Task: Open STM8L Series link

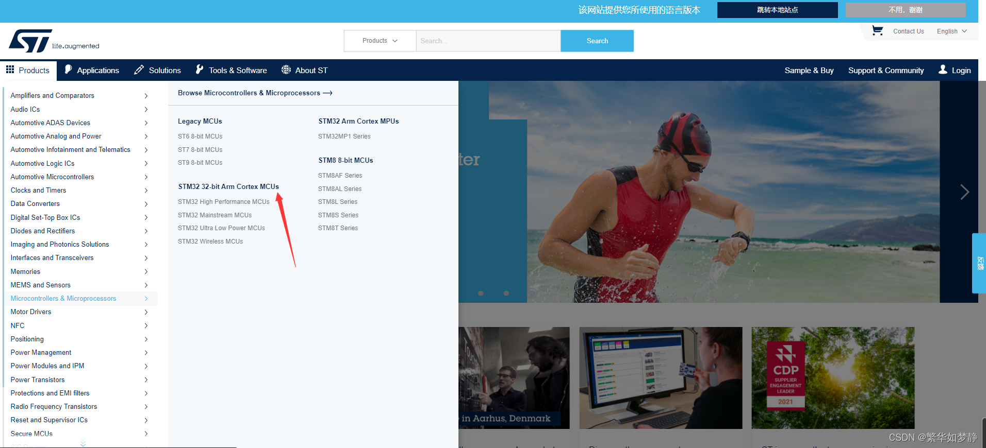Action: [338, 202]
